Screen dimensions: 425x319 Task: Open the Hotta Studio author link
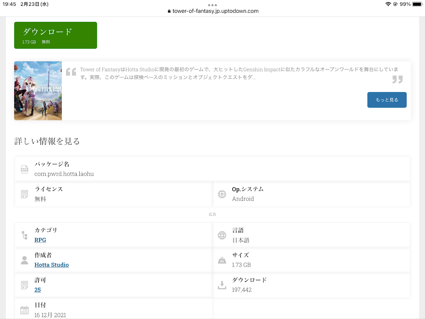point(52,265)
